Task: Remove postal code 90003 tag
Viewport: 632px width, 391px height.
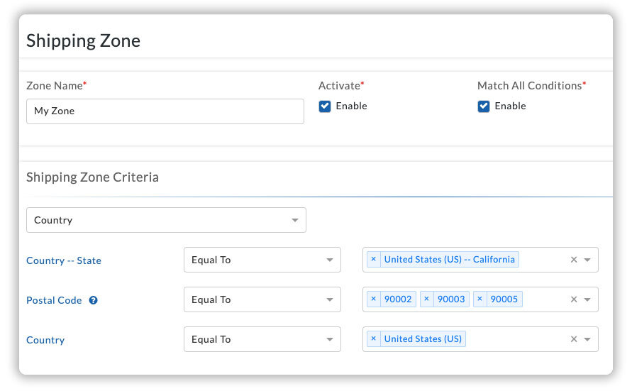Action: coord(426,299)
